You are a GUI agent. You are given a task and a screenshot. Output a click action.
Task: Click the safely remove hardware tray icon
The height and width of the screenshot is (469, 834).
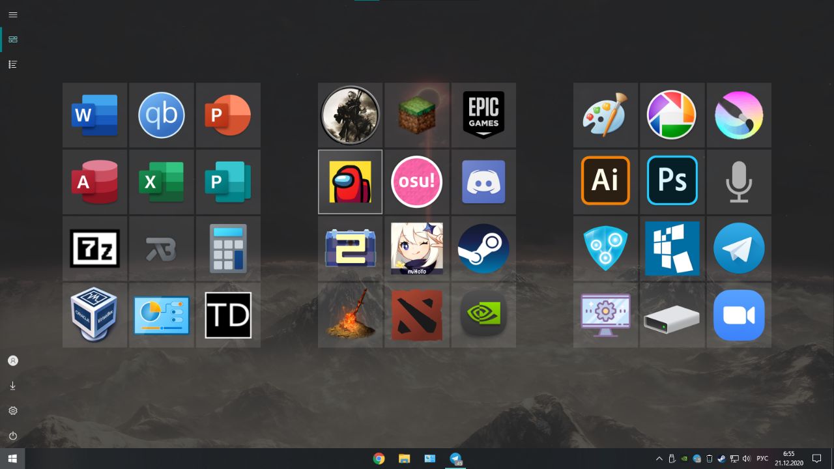tap(672, 459)
